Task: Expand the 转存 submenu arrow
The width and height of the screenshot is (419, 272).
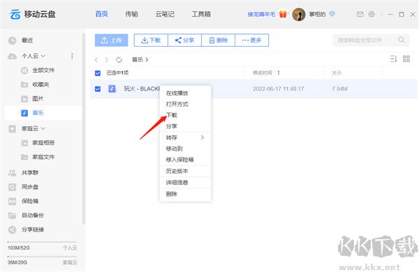Action: point(203,137)
